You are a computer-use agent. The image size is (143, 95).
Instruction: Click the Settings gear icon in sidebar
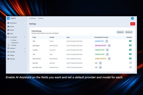[x=8, y=59]
